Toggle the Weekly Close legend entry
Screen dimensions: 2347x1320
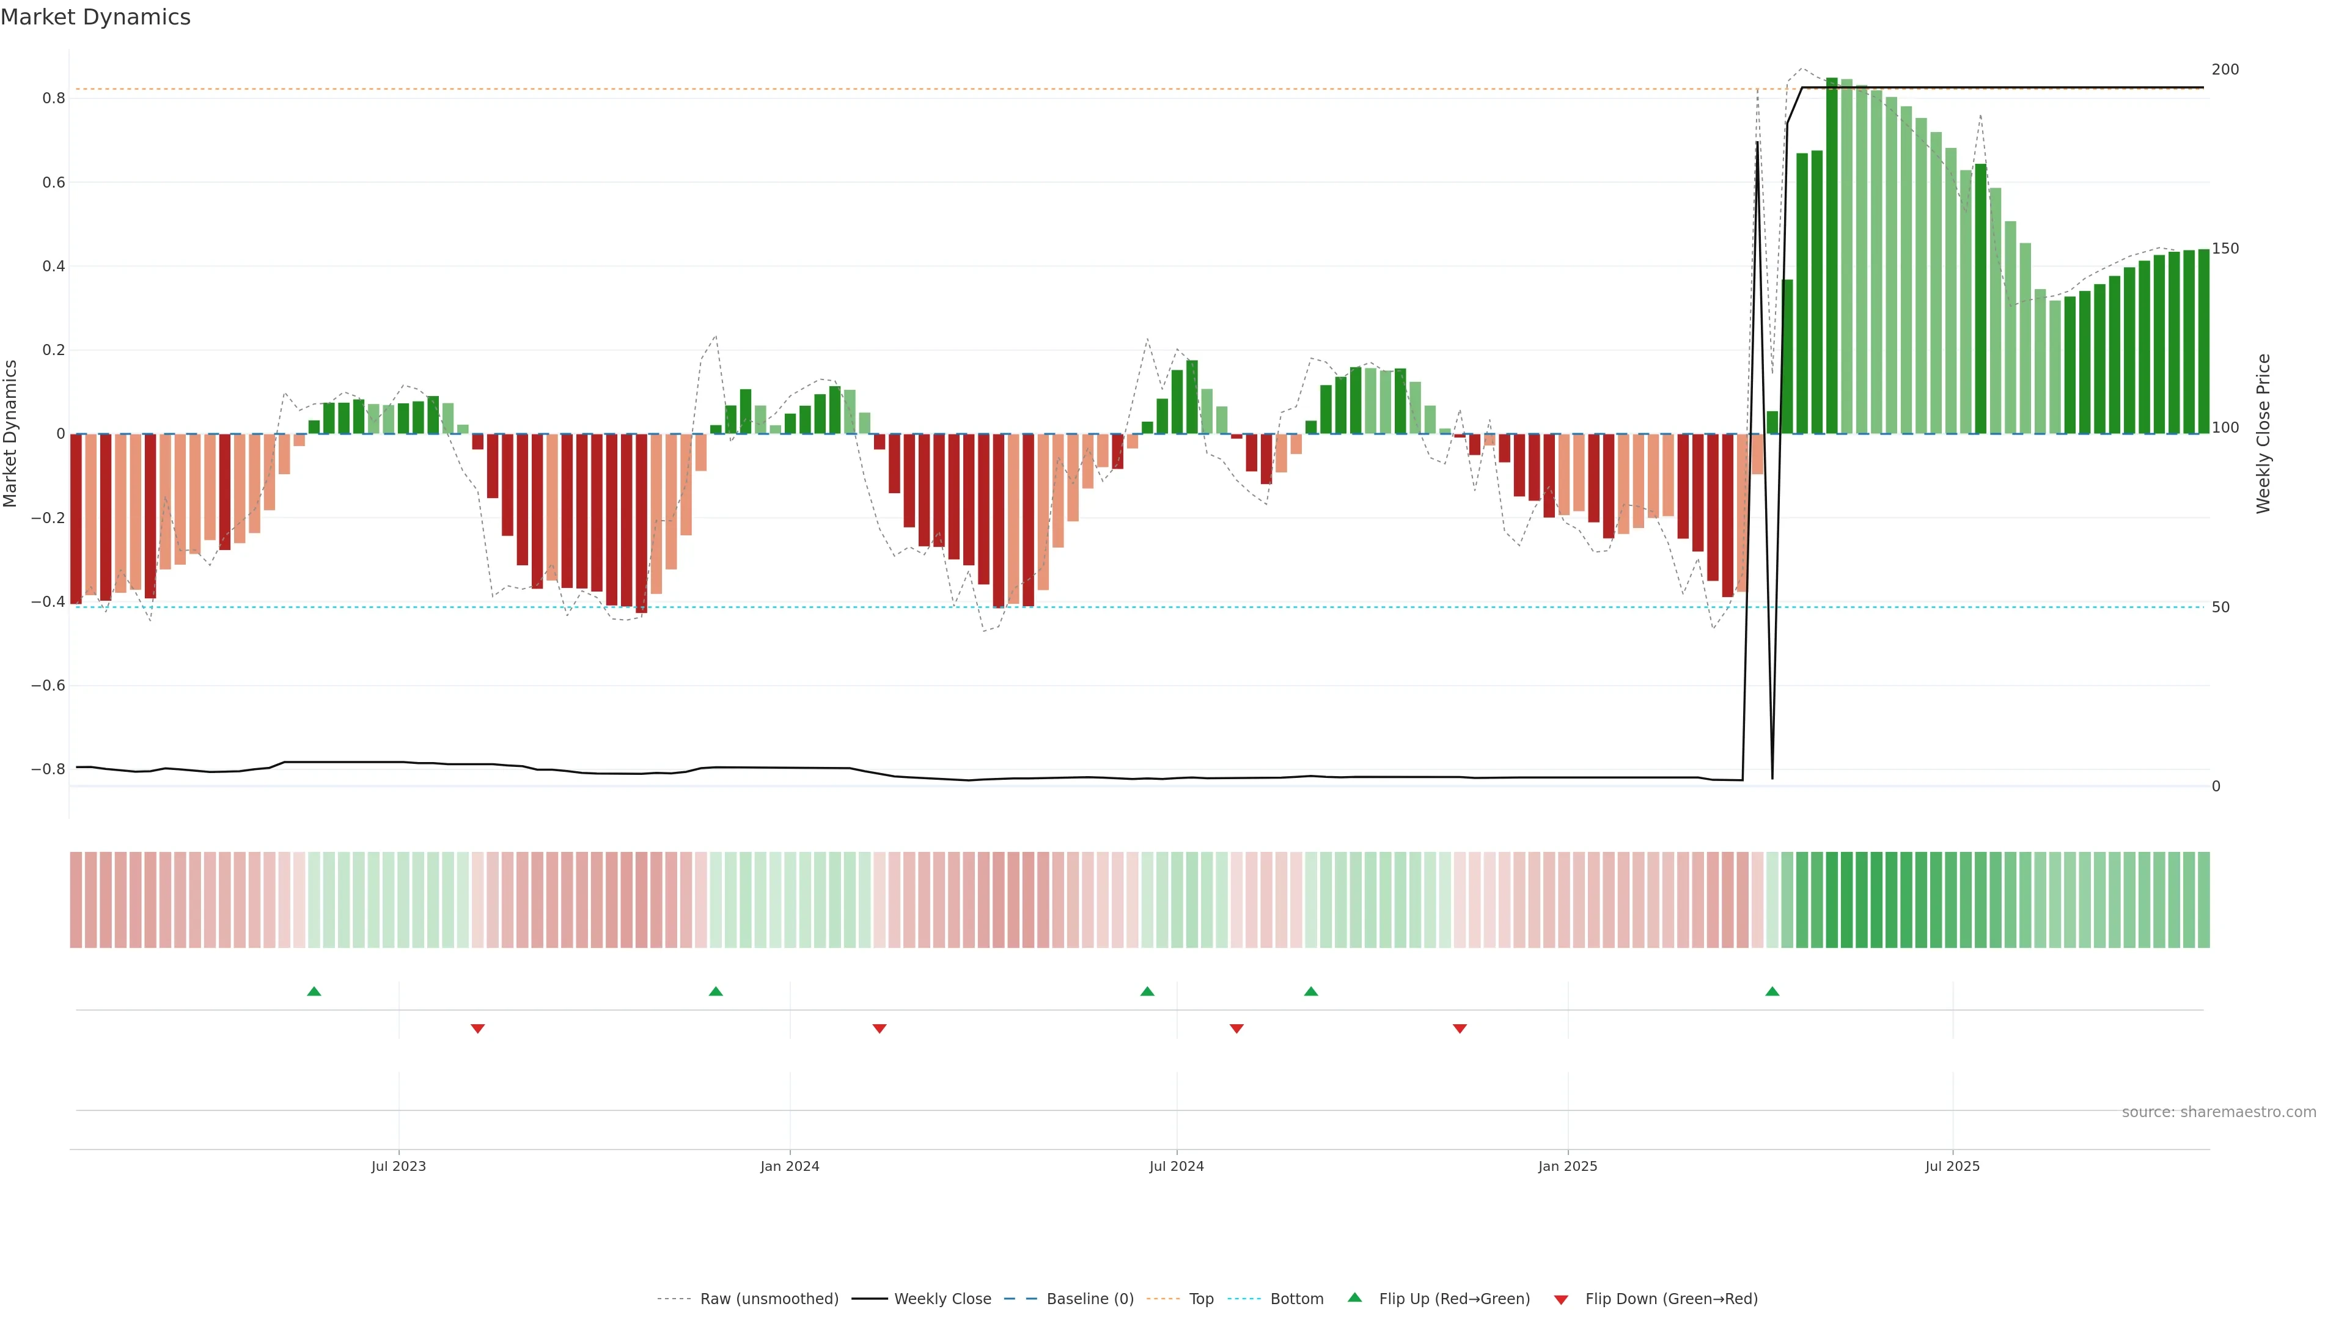942,1299
